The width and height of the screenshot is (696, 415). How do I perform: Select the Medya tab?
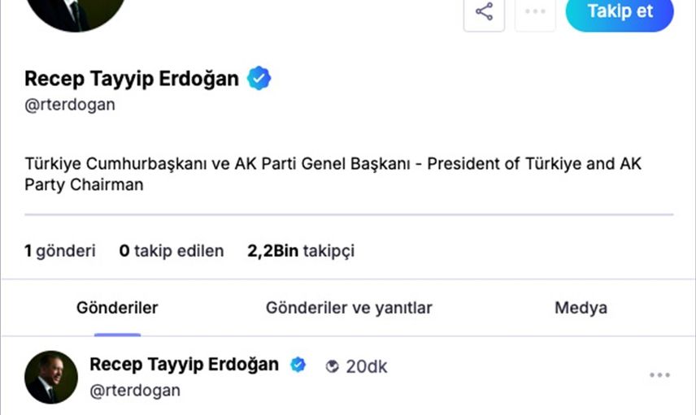581,308
